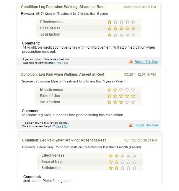
Task: Click first Satisfaction star in 6/3/2014 review
Action: [x=110, y=35]
